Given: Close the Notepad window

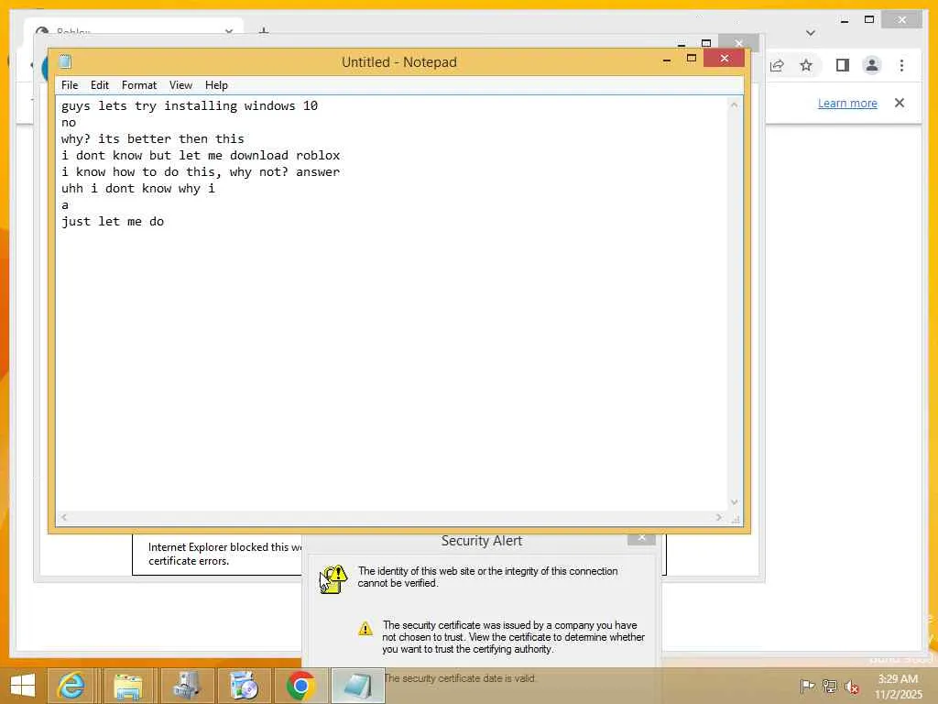Looking at the screenshot, I should coord(724,58).
